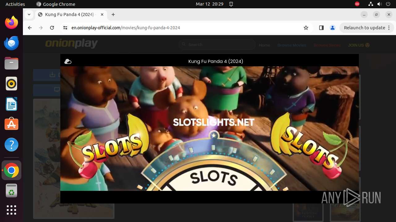Open the Trash from the dock
This screenshot has height=222, width=396.
pyautogui.click(x=11, y=191)
